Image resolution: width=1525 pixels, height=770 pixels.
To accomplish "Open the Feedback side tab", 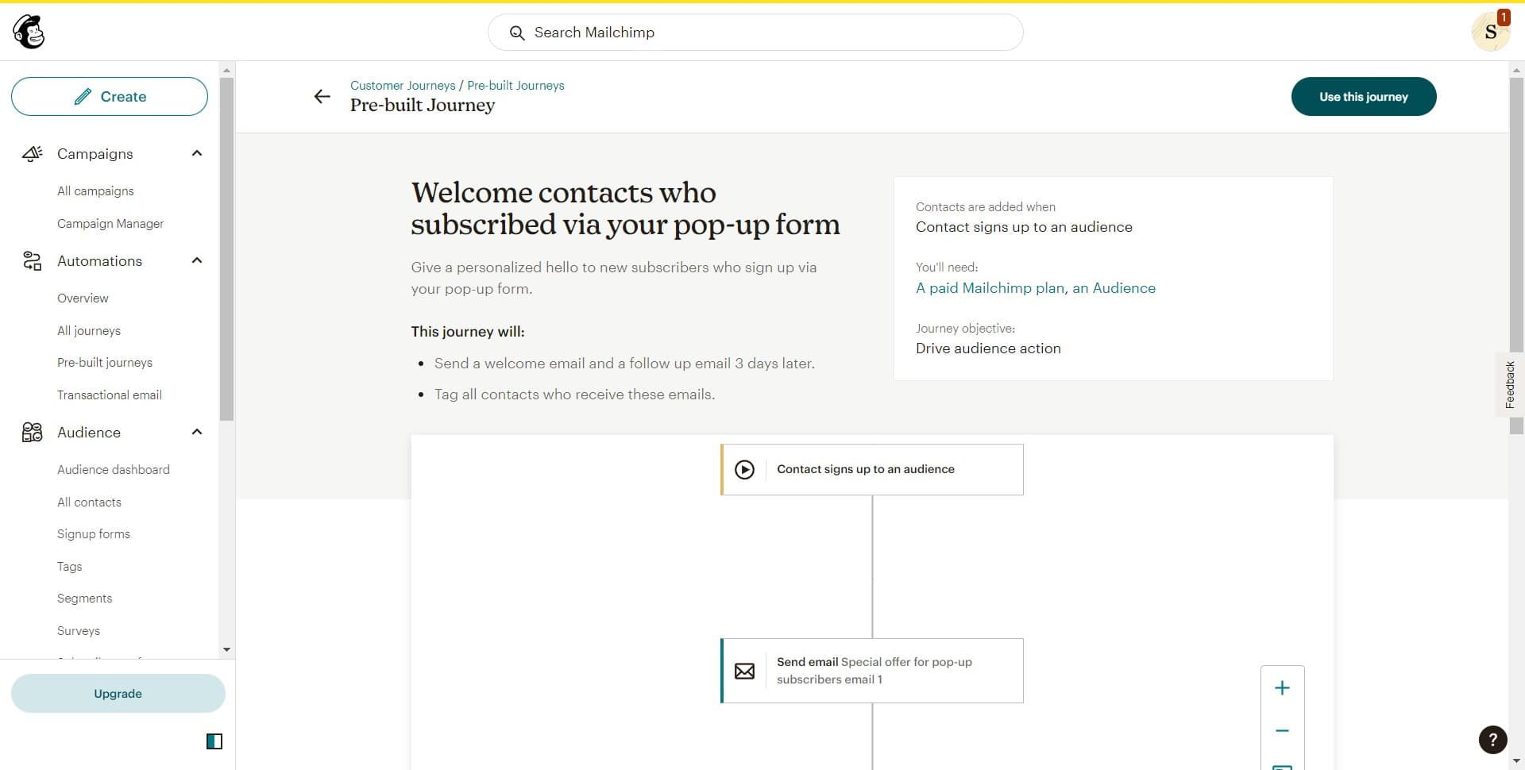I will (1509, 384).
